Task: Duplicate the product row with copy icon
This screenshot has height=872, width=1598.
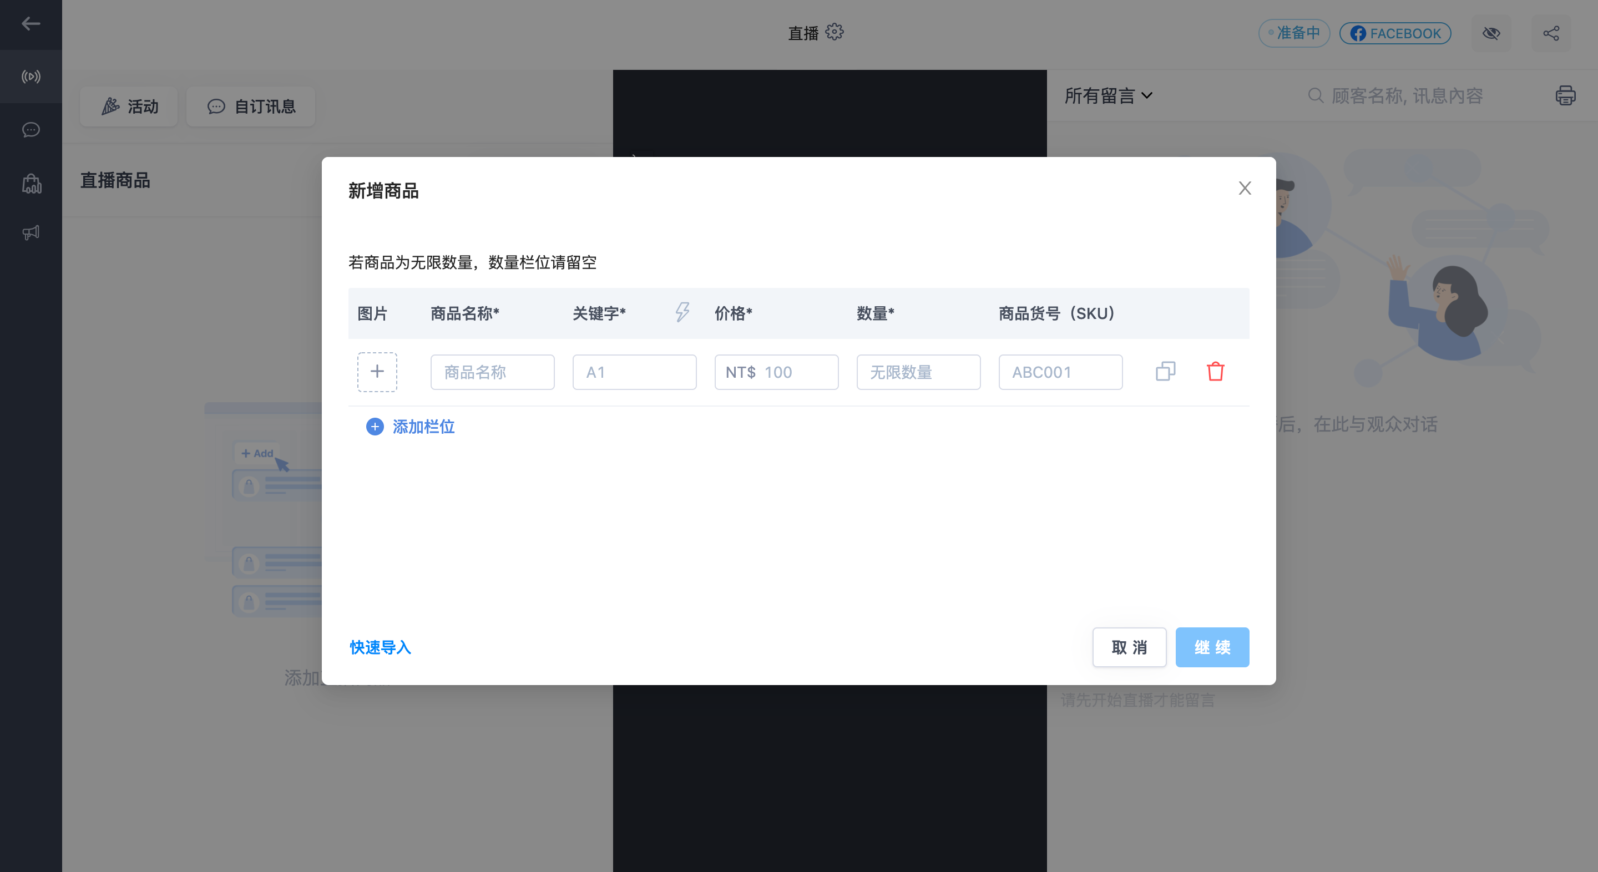Action: point(1166,372)
